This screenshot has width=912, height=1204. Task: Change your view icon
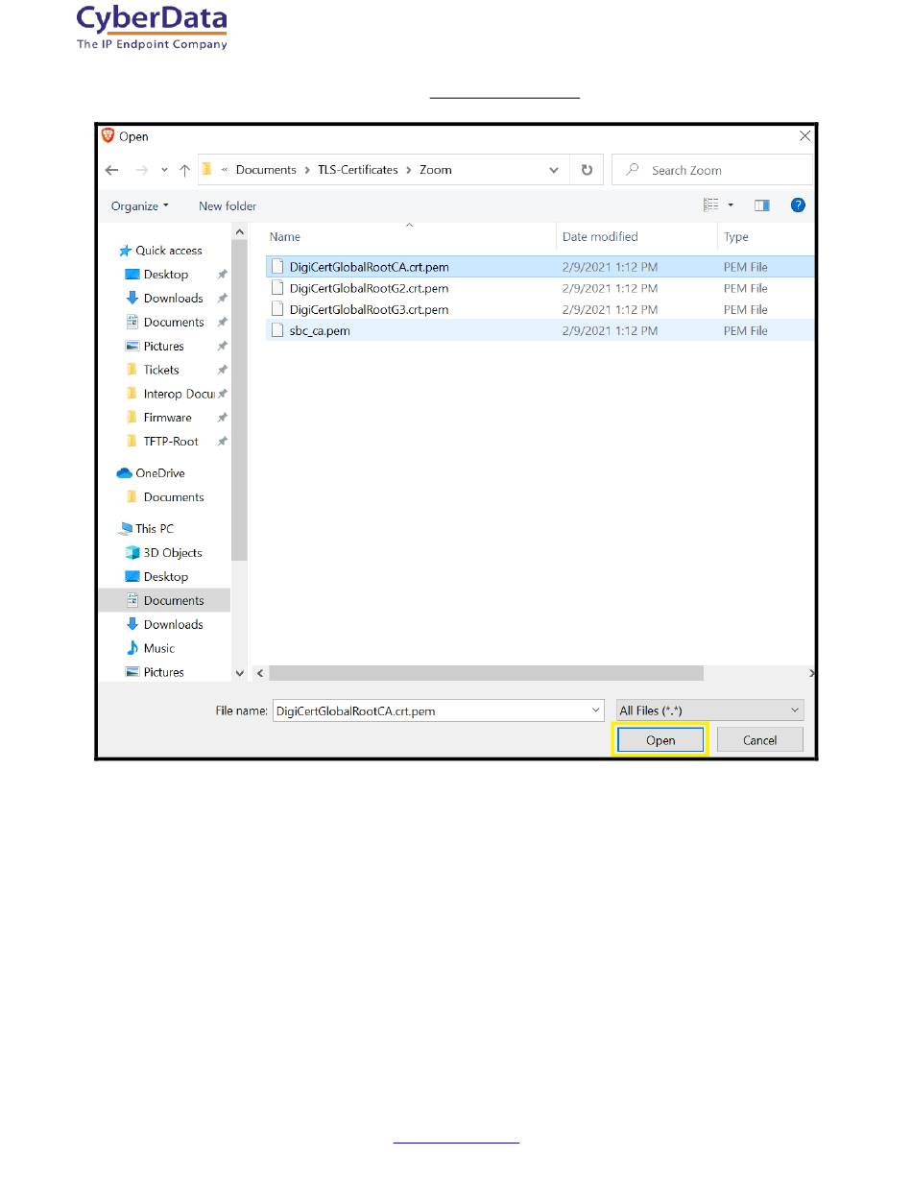click(x=711, y=205)
